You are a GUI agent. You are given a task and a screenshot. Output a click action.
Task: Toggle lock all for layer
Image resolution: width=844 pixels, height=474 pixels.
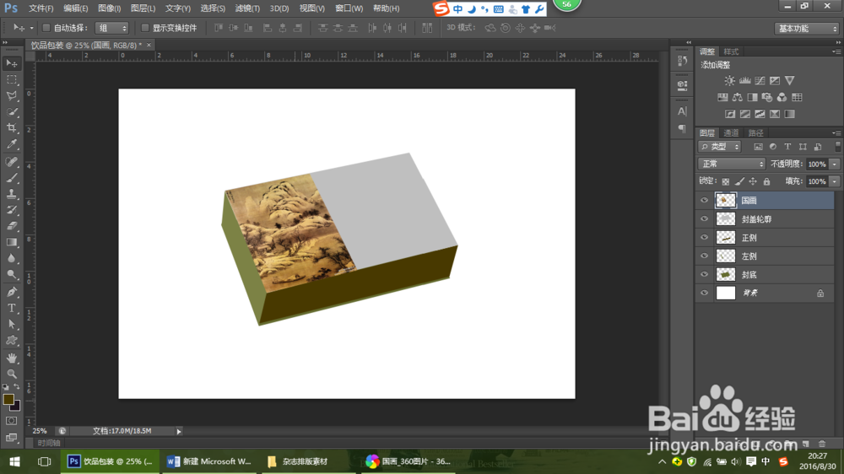coord(766,182)
